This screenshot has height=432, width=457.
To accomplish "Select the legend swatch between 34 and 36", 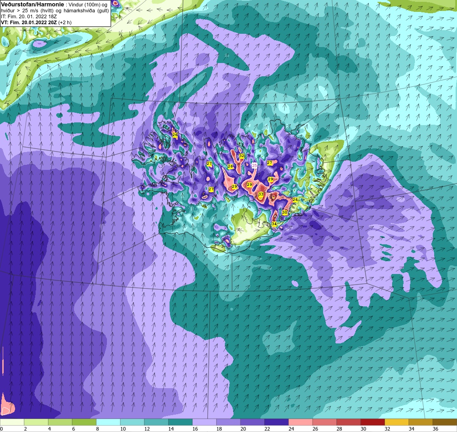I will point(421,422).
